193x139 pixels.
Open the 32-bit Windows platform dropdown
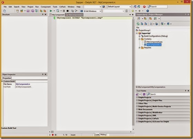[x=100, y=11]
